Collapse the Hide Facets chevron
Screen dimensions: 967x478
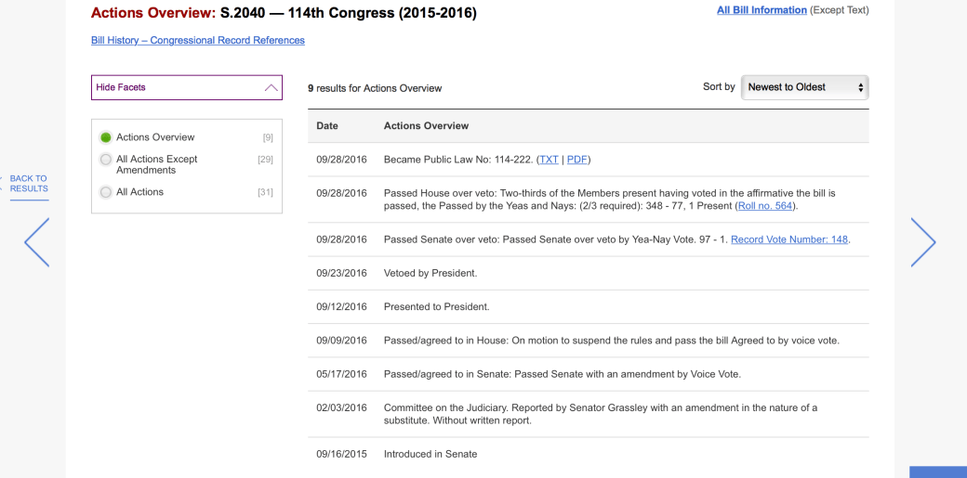tap(272, 87)
